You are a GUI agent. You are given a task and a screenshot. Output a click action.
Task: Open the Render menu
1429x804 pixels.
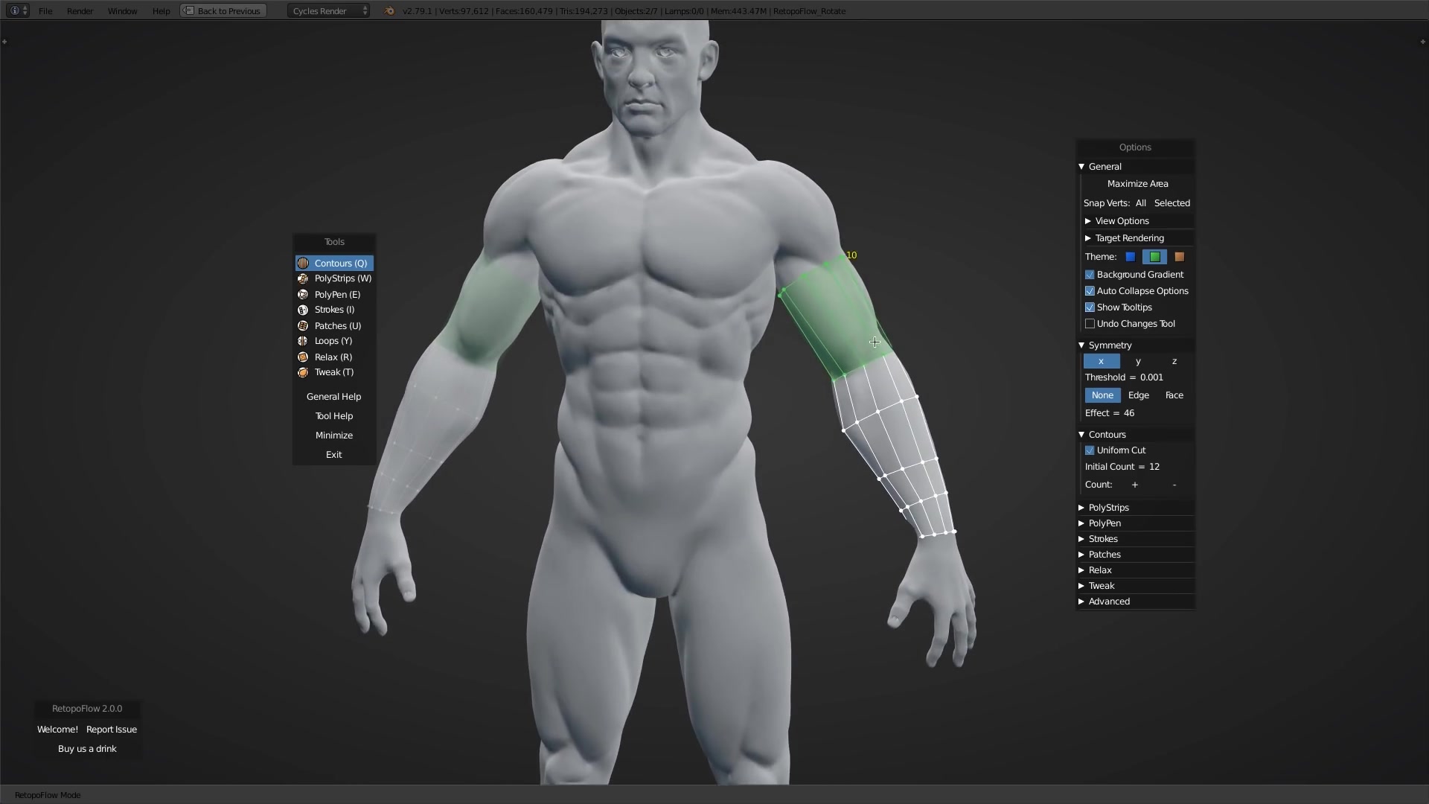point(80,10)
